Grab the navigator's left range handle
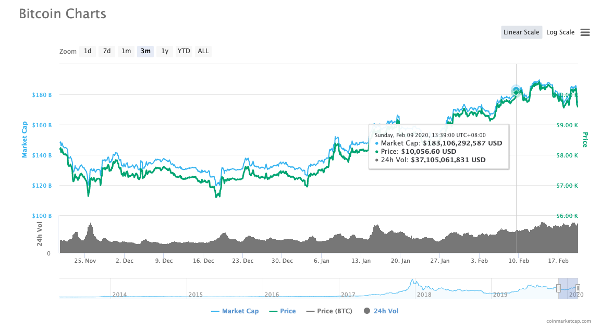The image size is (600, 330). [x=558, y=288]
